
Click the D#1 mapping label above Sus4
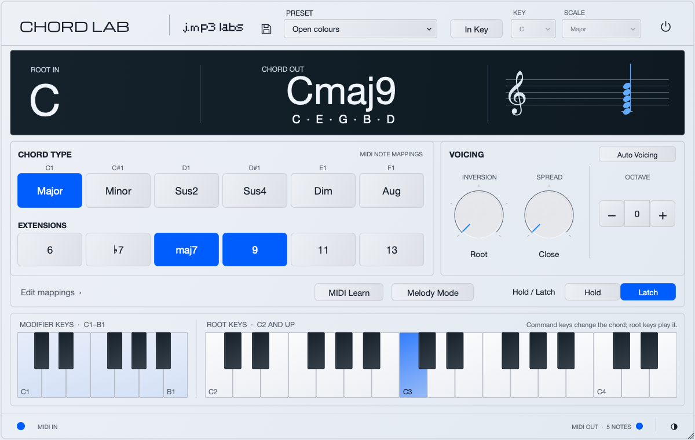[255, 168]
